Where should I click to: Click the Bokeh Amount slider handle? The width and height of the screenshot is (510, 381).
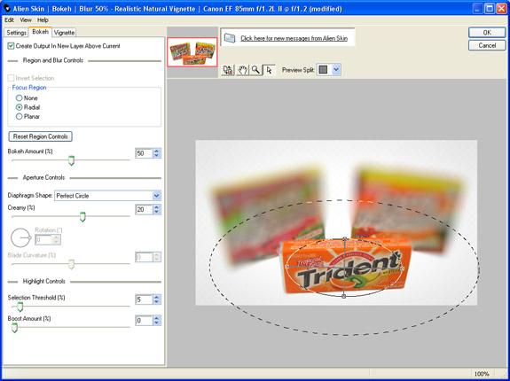tap(71, 160)
